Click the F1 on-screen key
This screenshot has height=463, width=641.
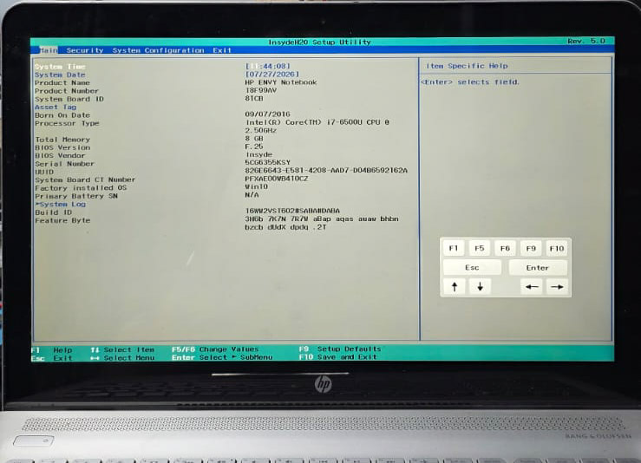pyautogui.click(x=454, y=248)
